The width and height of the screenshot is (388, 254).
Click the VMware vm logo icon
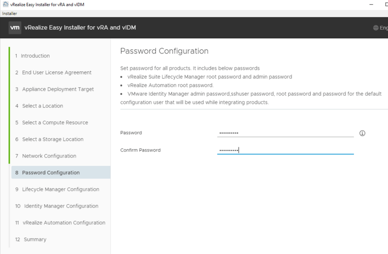(x=15, y=28)
